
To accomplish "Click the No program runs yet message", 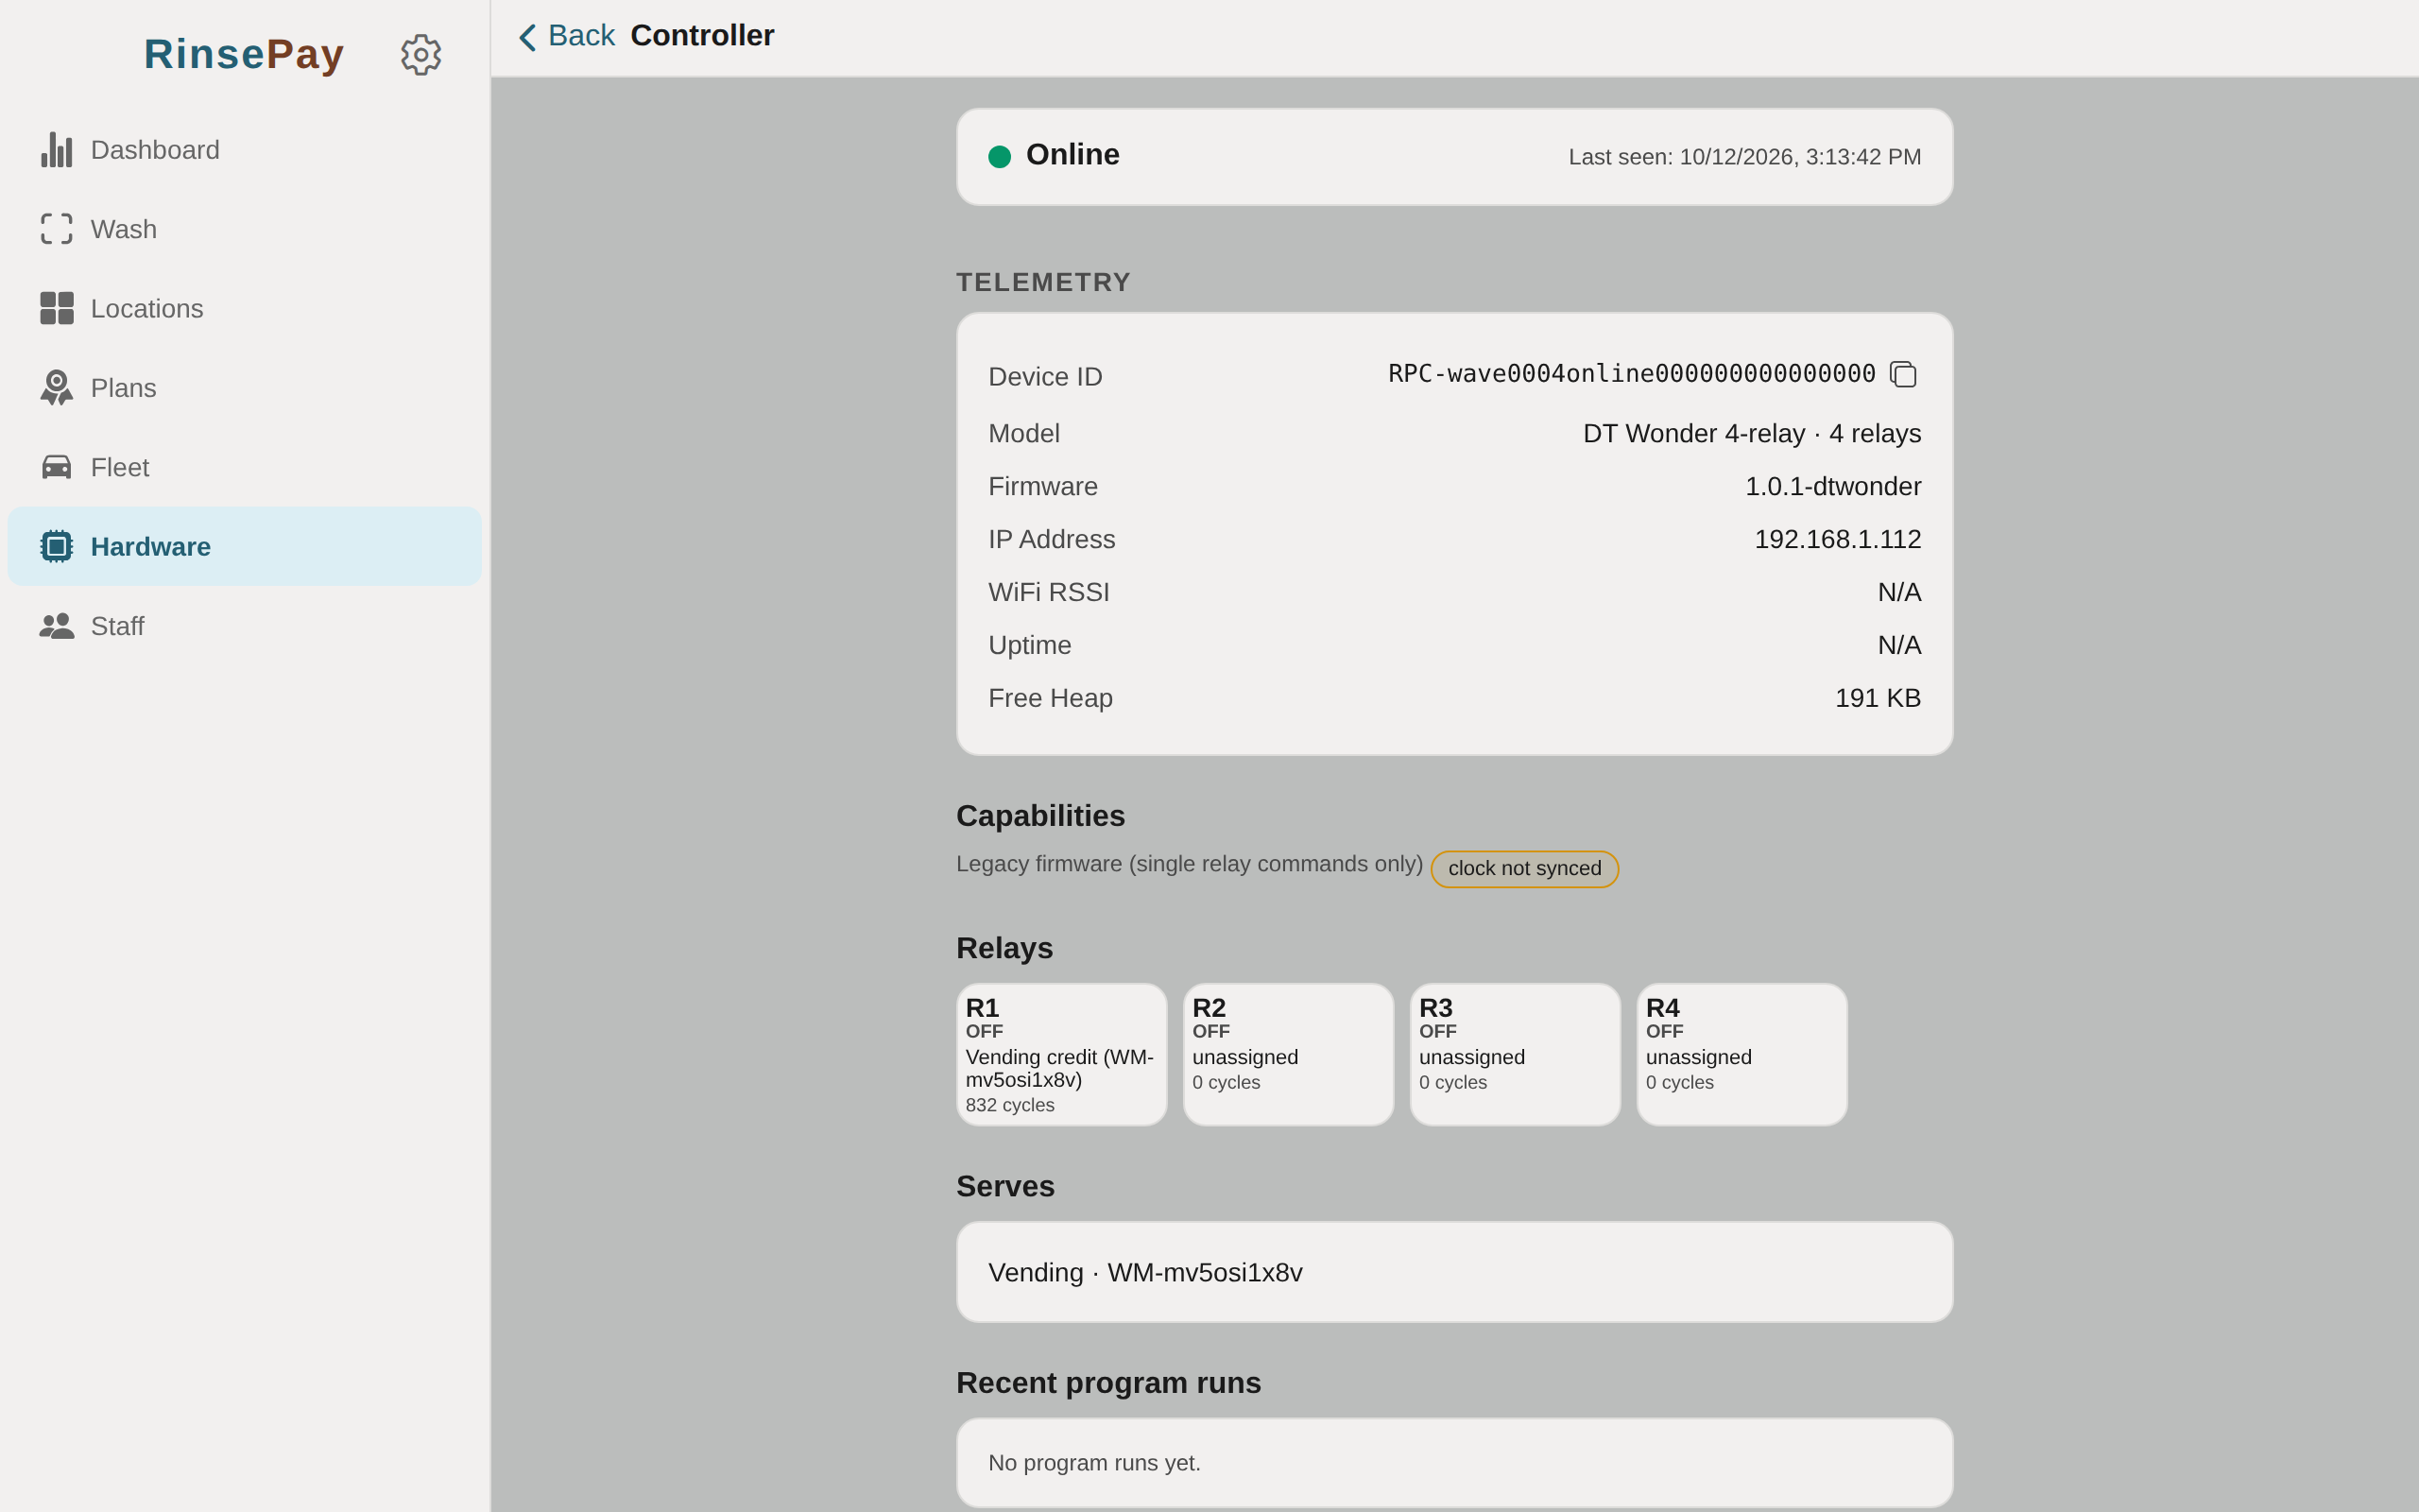I will coord(1094,1463).
